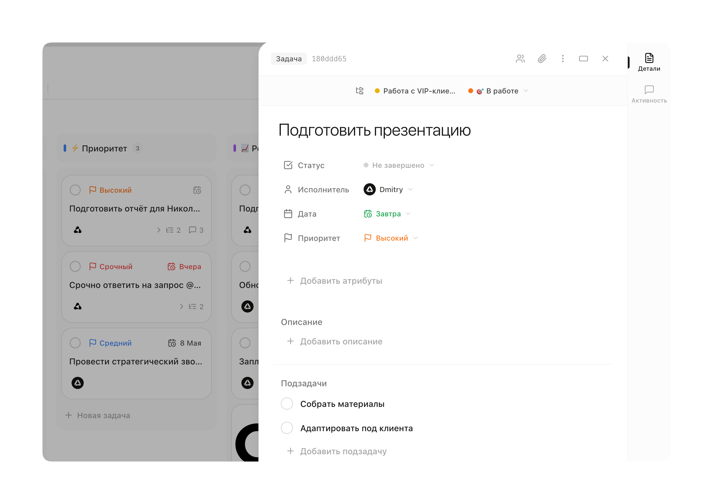Check off subtask Адаптировать под клиента
Image resolution: width=713 pixels, height=504 pixels.
pyautogui.click(x=287, y=428)
